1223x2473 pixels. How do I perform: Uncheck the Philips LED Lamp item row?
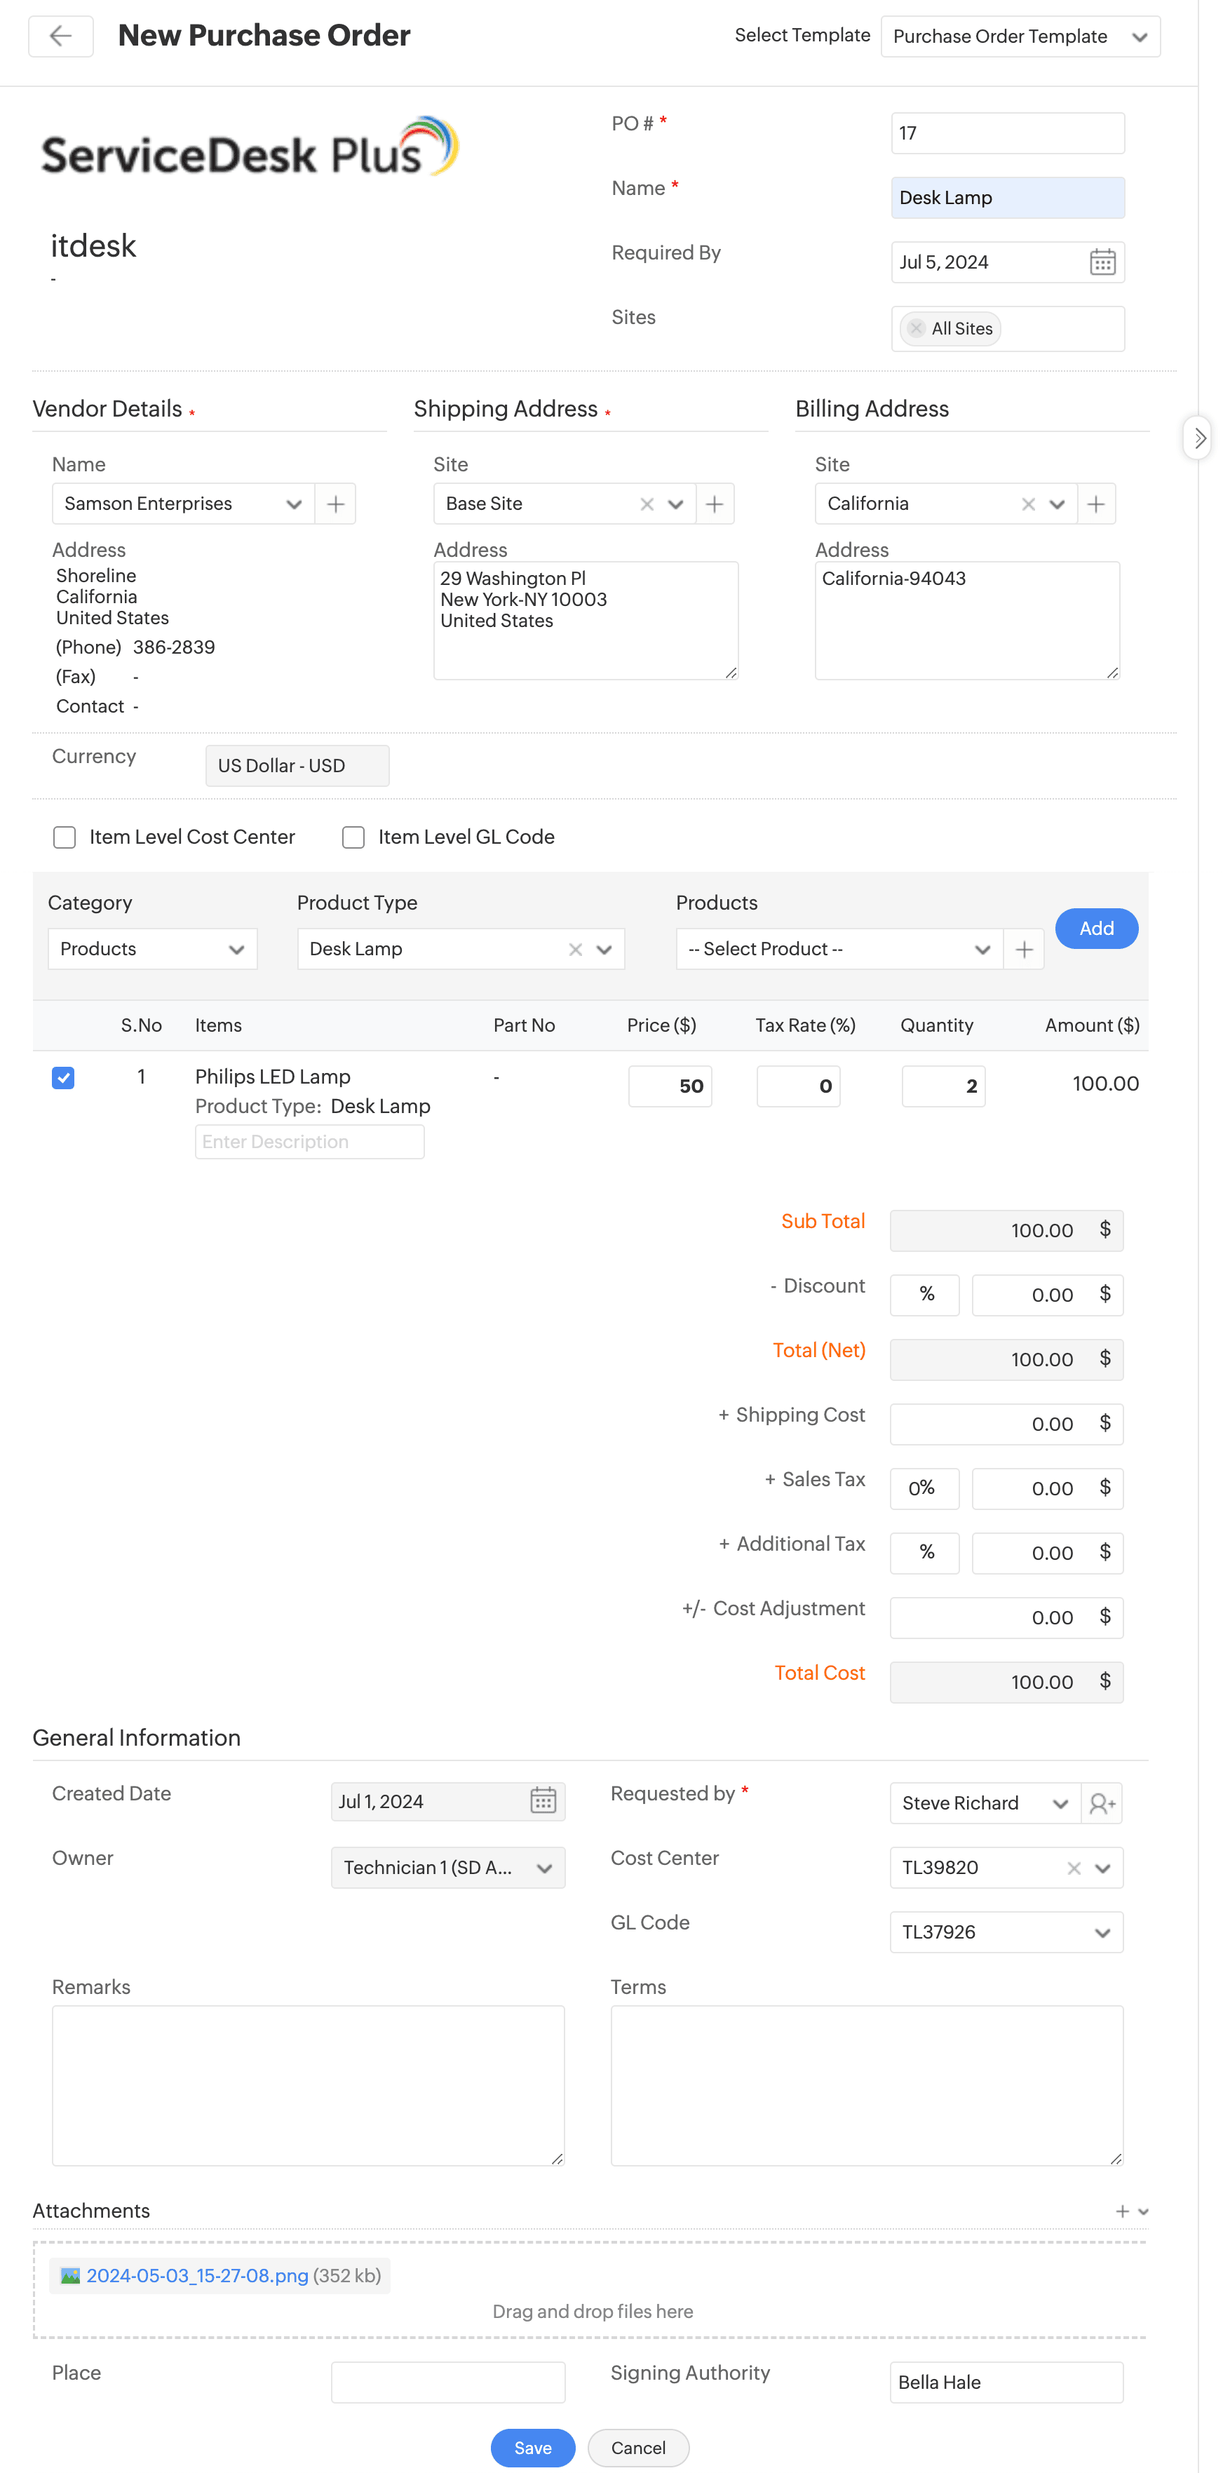click(x=63, y=1077)
